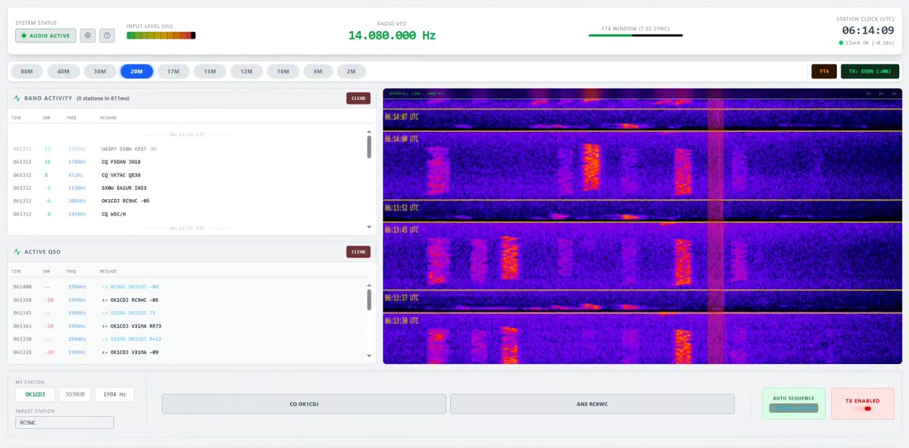This screenshot has height=448, width=909.
Task: Click the JO70UB grid locator field
Action: click(75, 394)
